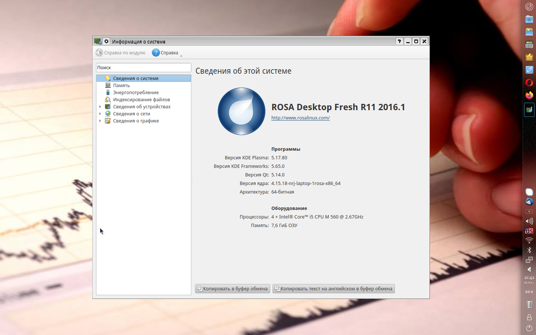Maximize the Информация о системе window
The width and height of the screenshot is (536, 335).
click(x=416, y=41)
